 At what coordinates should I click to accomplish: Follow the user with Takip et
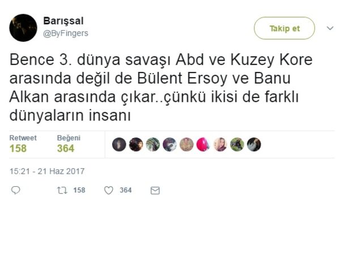(284, 28)
